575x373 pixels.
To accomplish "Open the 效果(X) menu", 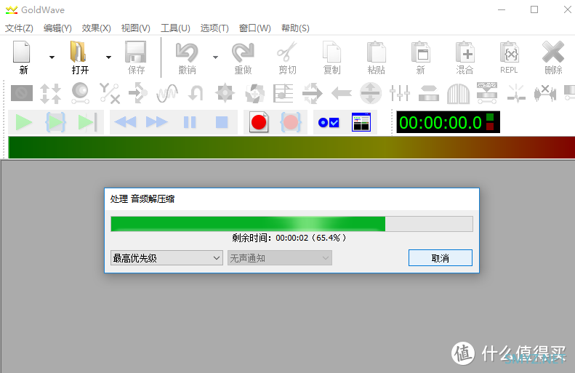I will coord(97,28).
